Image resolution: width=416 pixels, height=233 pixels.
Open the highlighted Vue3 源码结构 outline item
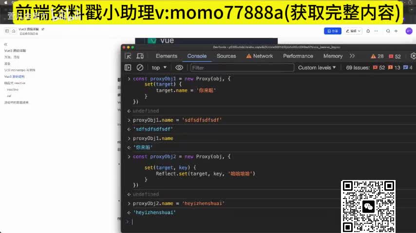pyautogui.click(x=14, y=76)
